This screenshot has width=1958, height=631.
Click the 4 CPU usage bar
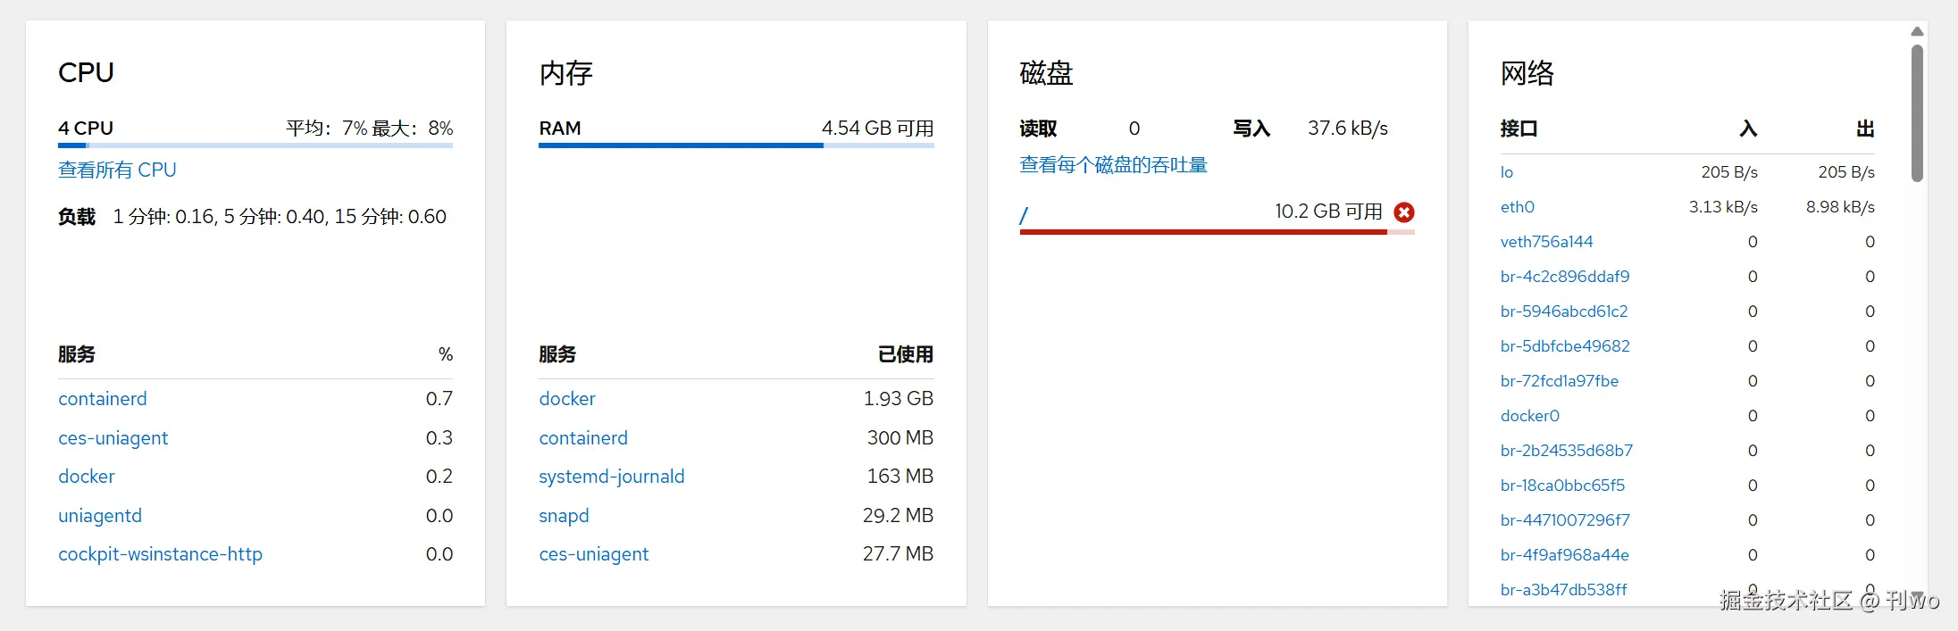pyautogui.click(x=255, y=145)
